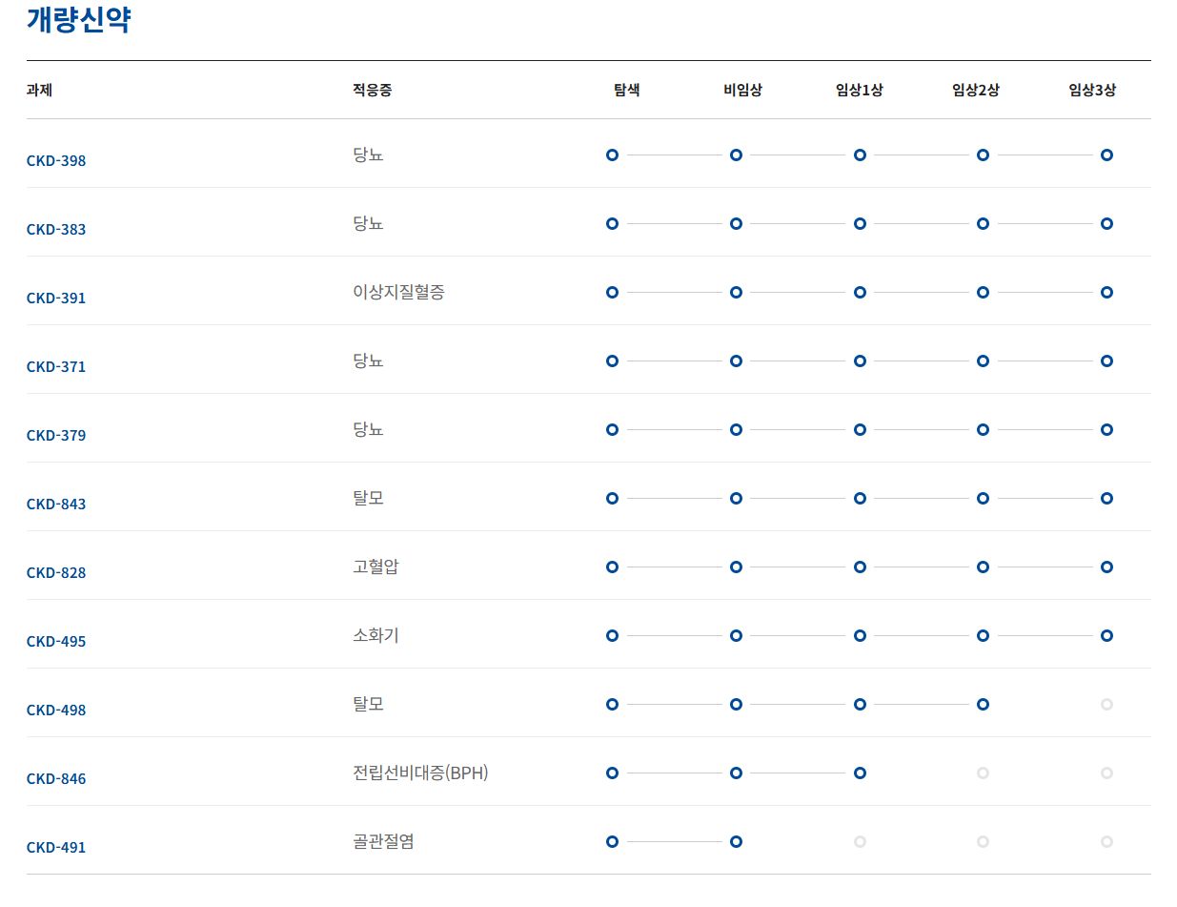Open the CKD-379 project link

(x=56, y=435)
